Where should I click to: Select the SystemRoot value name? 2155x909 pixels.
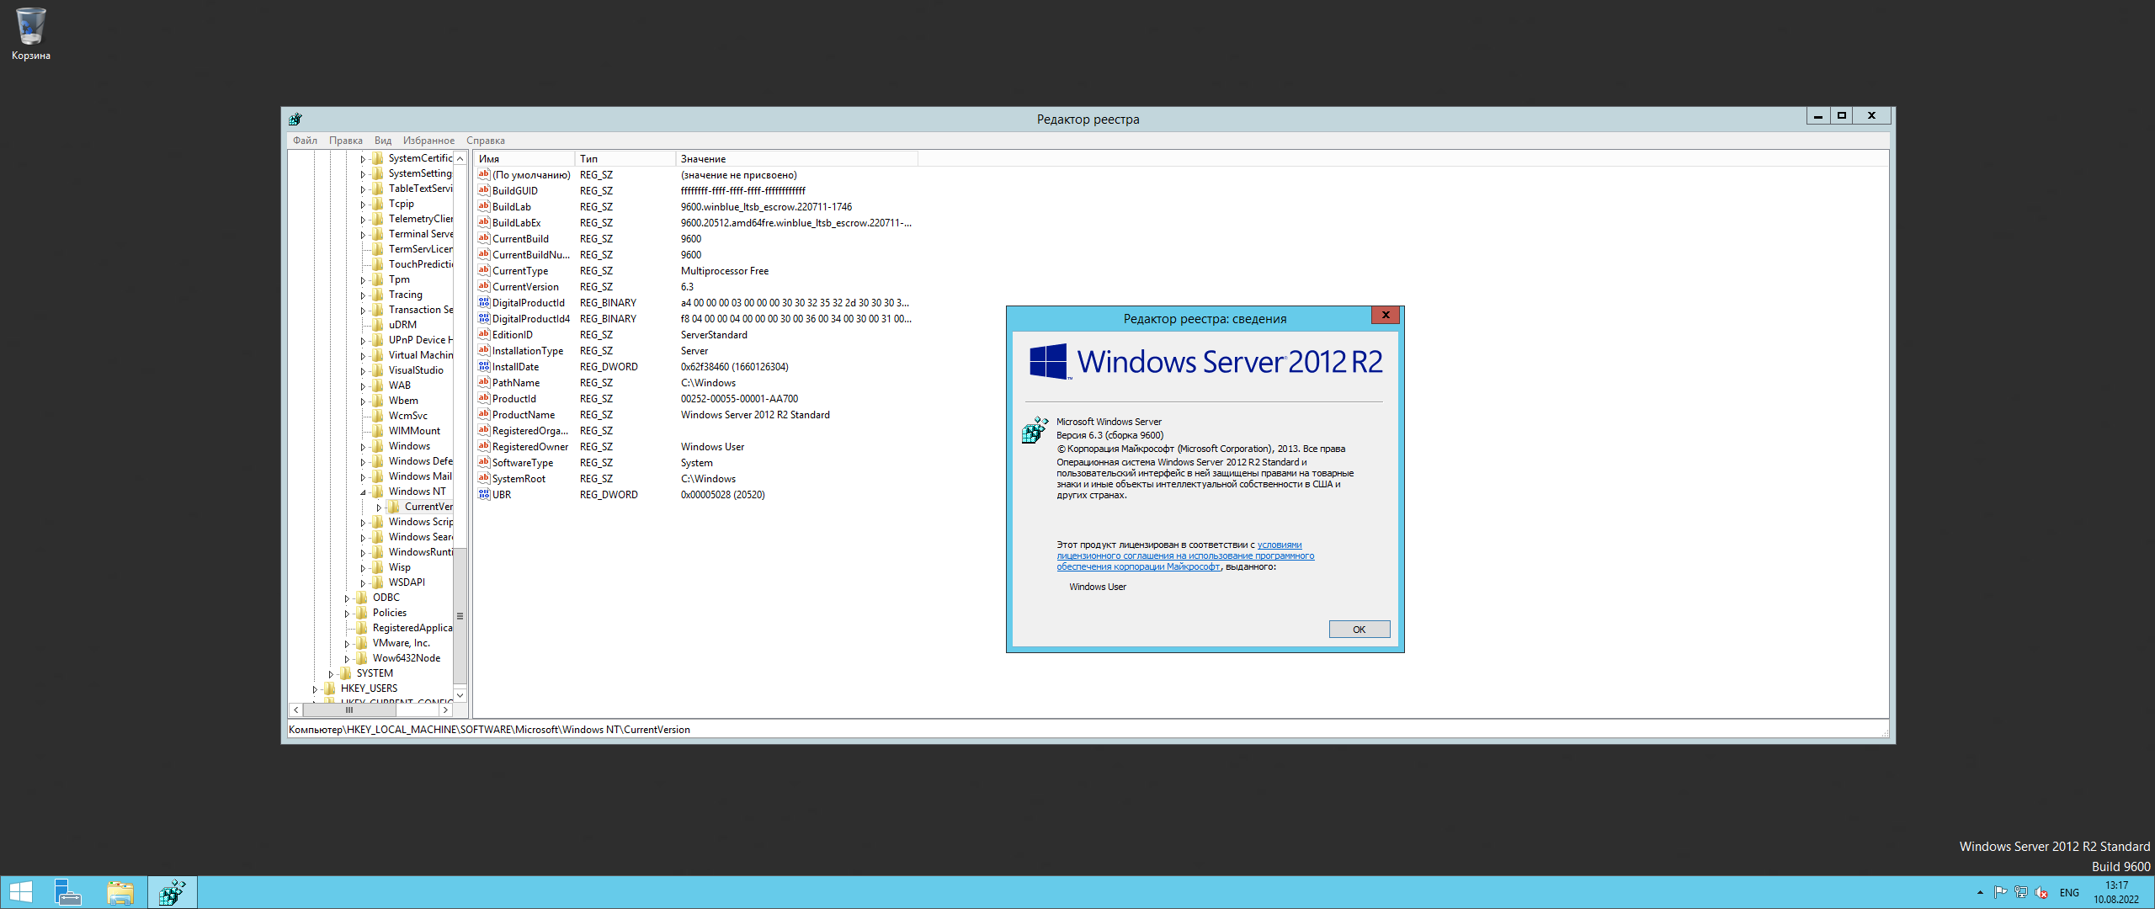519,479
